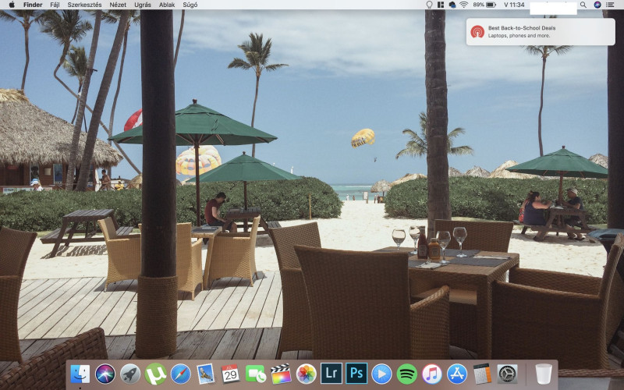Open Spotify from the Dock
Screen dimensions: 624x390
[x=406, y=374]
